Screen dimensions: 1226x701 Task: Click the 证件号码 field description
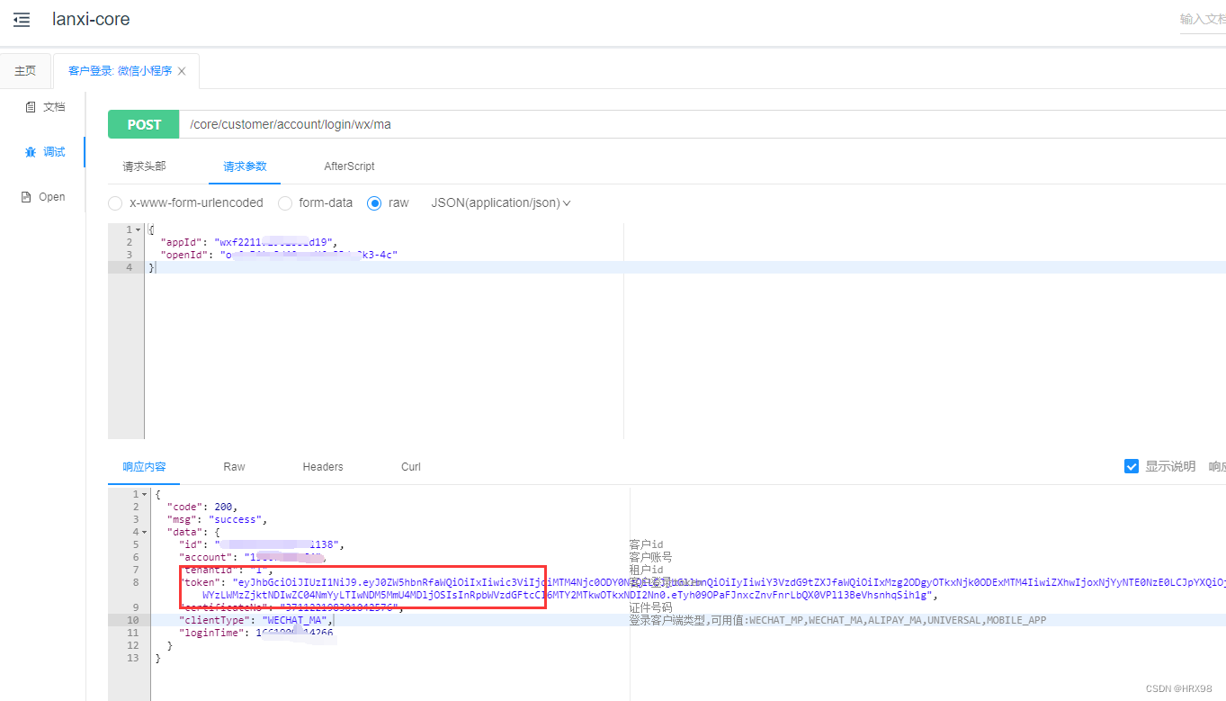650,607
